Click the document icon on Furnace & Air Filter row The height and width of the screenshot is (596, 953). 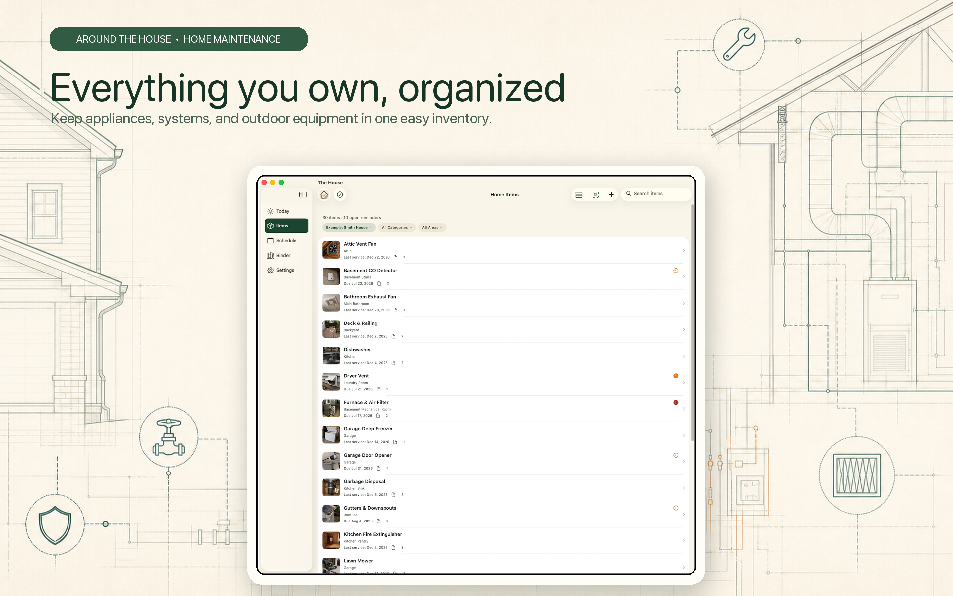[x=378, y=416]
